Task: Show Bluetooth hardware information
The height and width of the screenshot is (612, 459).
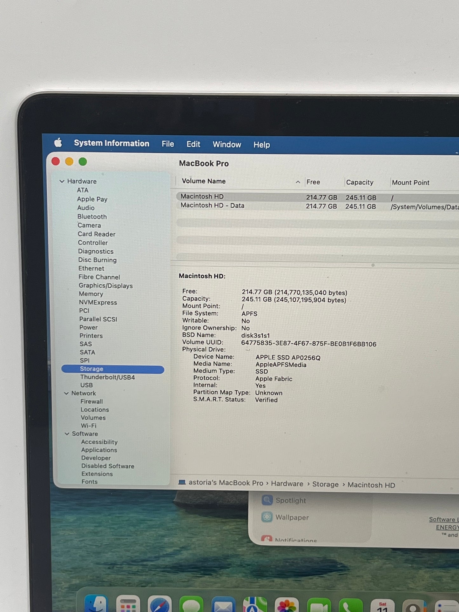Action: [x=92, y=217]
